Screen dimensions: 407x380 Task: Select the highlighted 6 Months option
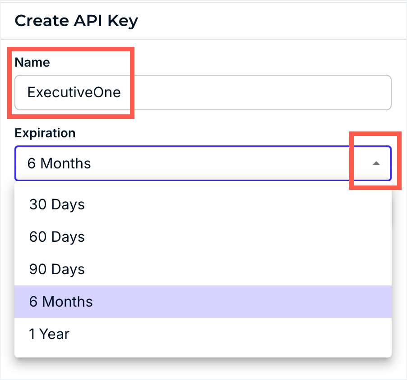[x=61, y=302]
